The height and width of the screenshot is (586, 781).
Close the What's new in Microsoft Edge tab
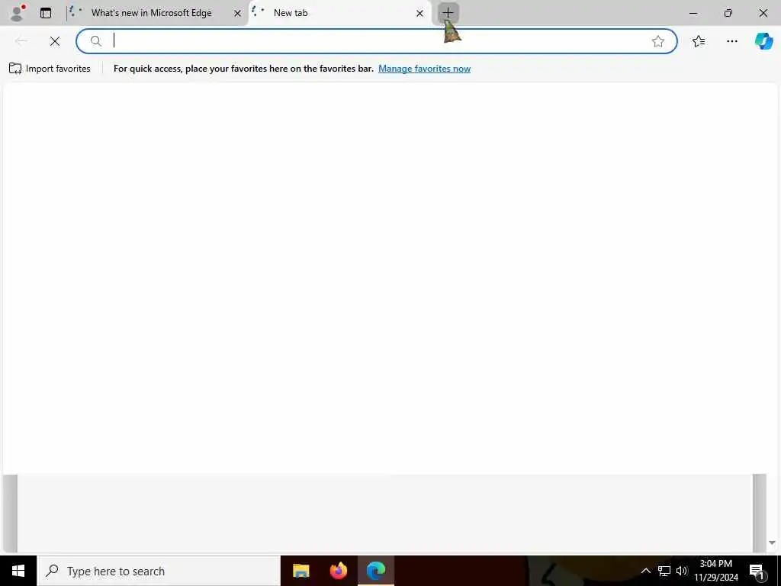point(238,14)
